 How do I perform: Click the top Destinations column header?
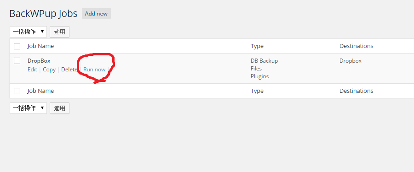click(x=356, y=46)
